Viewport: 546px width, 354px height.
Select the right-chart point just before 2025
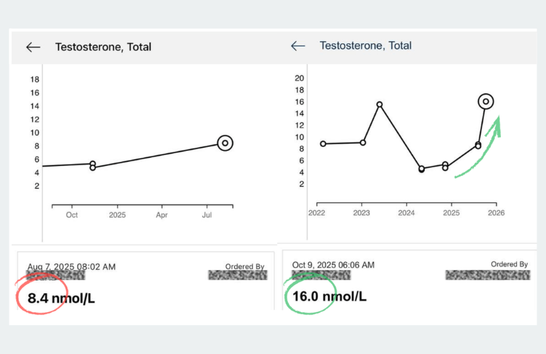click(445, 166)
